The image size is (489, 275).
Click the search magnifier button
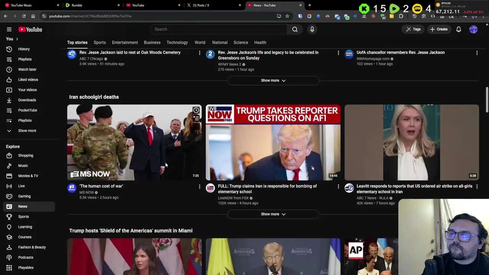[x=295, y=29]
